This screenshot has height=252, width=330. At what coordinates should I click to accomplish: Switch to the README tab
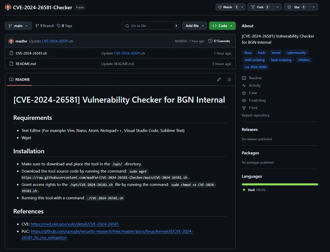[x=19, y=80]
